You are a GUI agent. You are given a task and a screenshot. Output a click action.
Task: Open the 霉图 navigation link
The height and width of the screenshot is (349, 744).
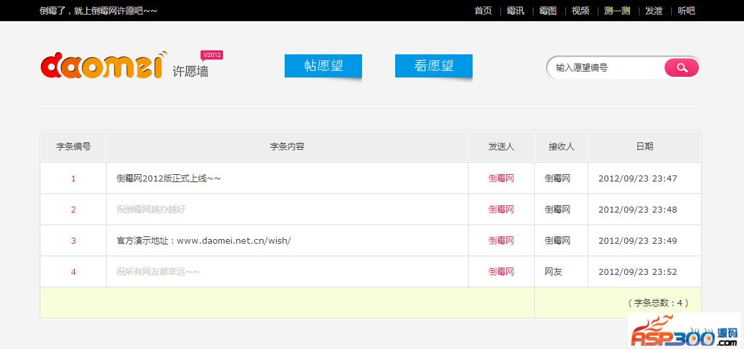[548, 11]
